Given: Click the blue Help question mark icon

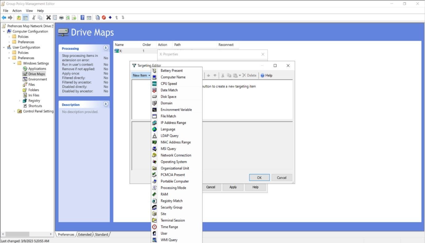Looking at the screenshot, I should pos(82,18).
